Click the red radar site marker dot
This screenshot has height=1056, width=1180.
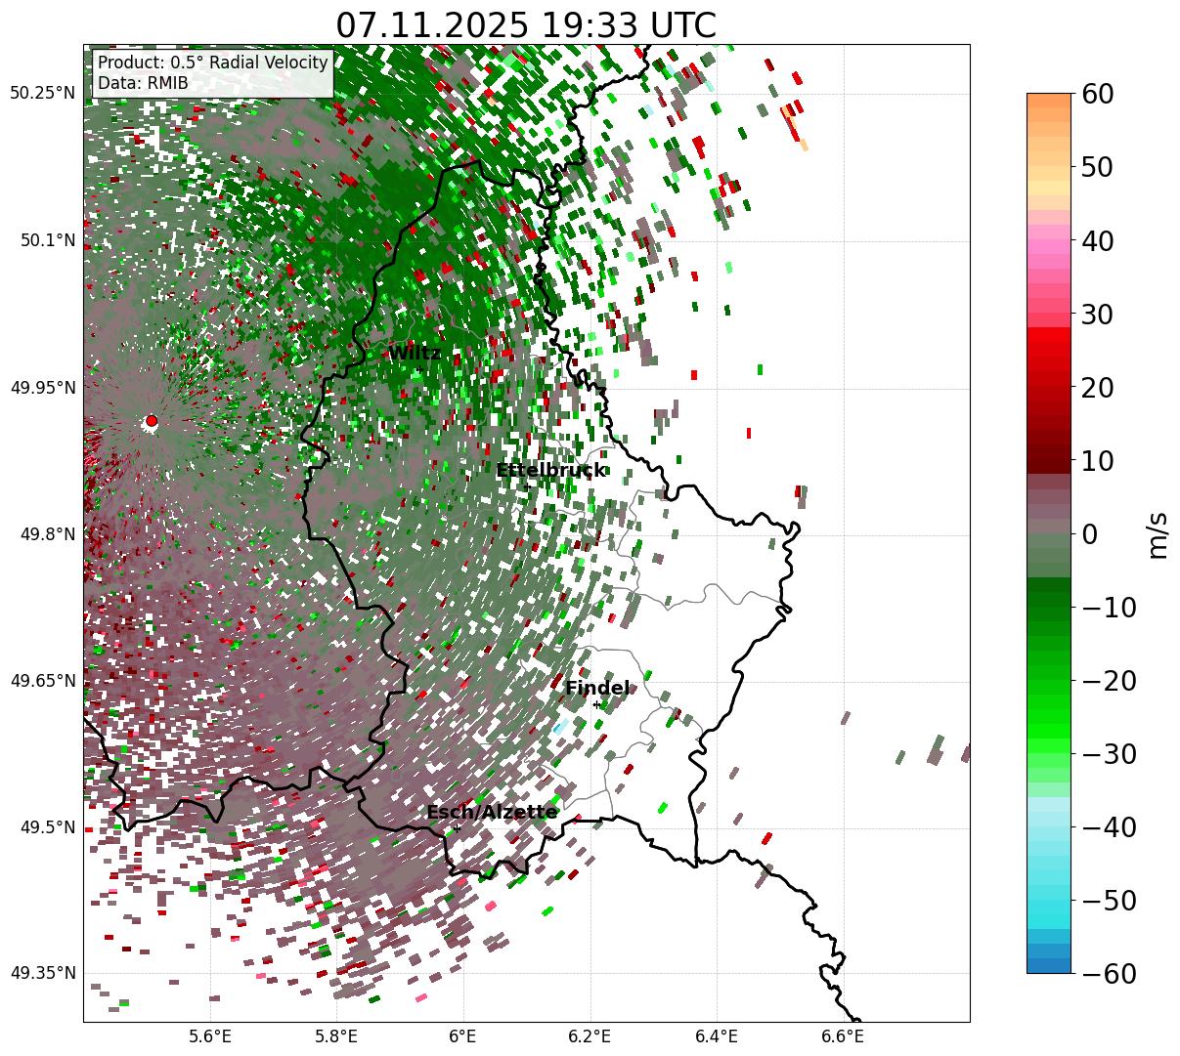[x=151, y=421]
